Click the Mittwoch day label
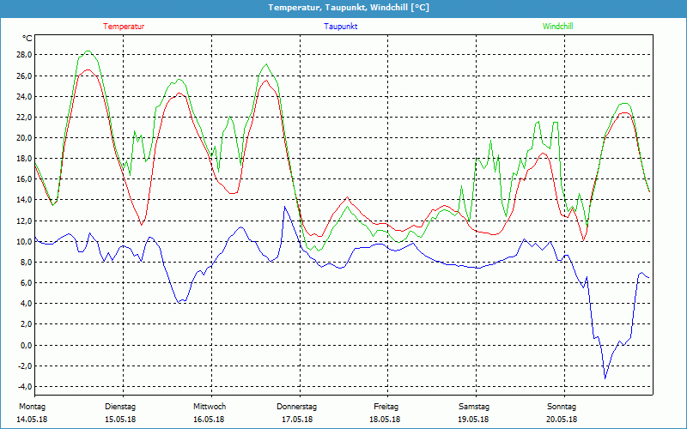The width and height of the screenshot is (687, 429). (210, 407)
